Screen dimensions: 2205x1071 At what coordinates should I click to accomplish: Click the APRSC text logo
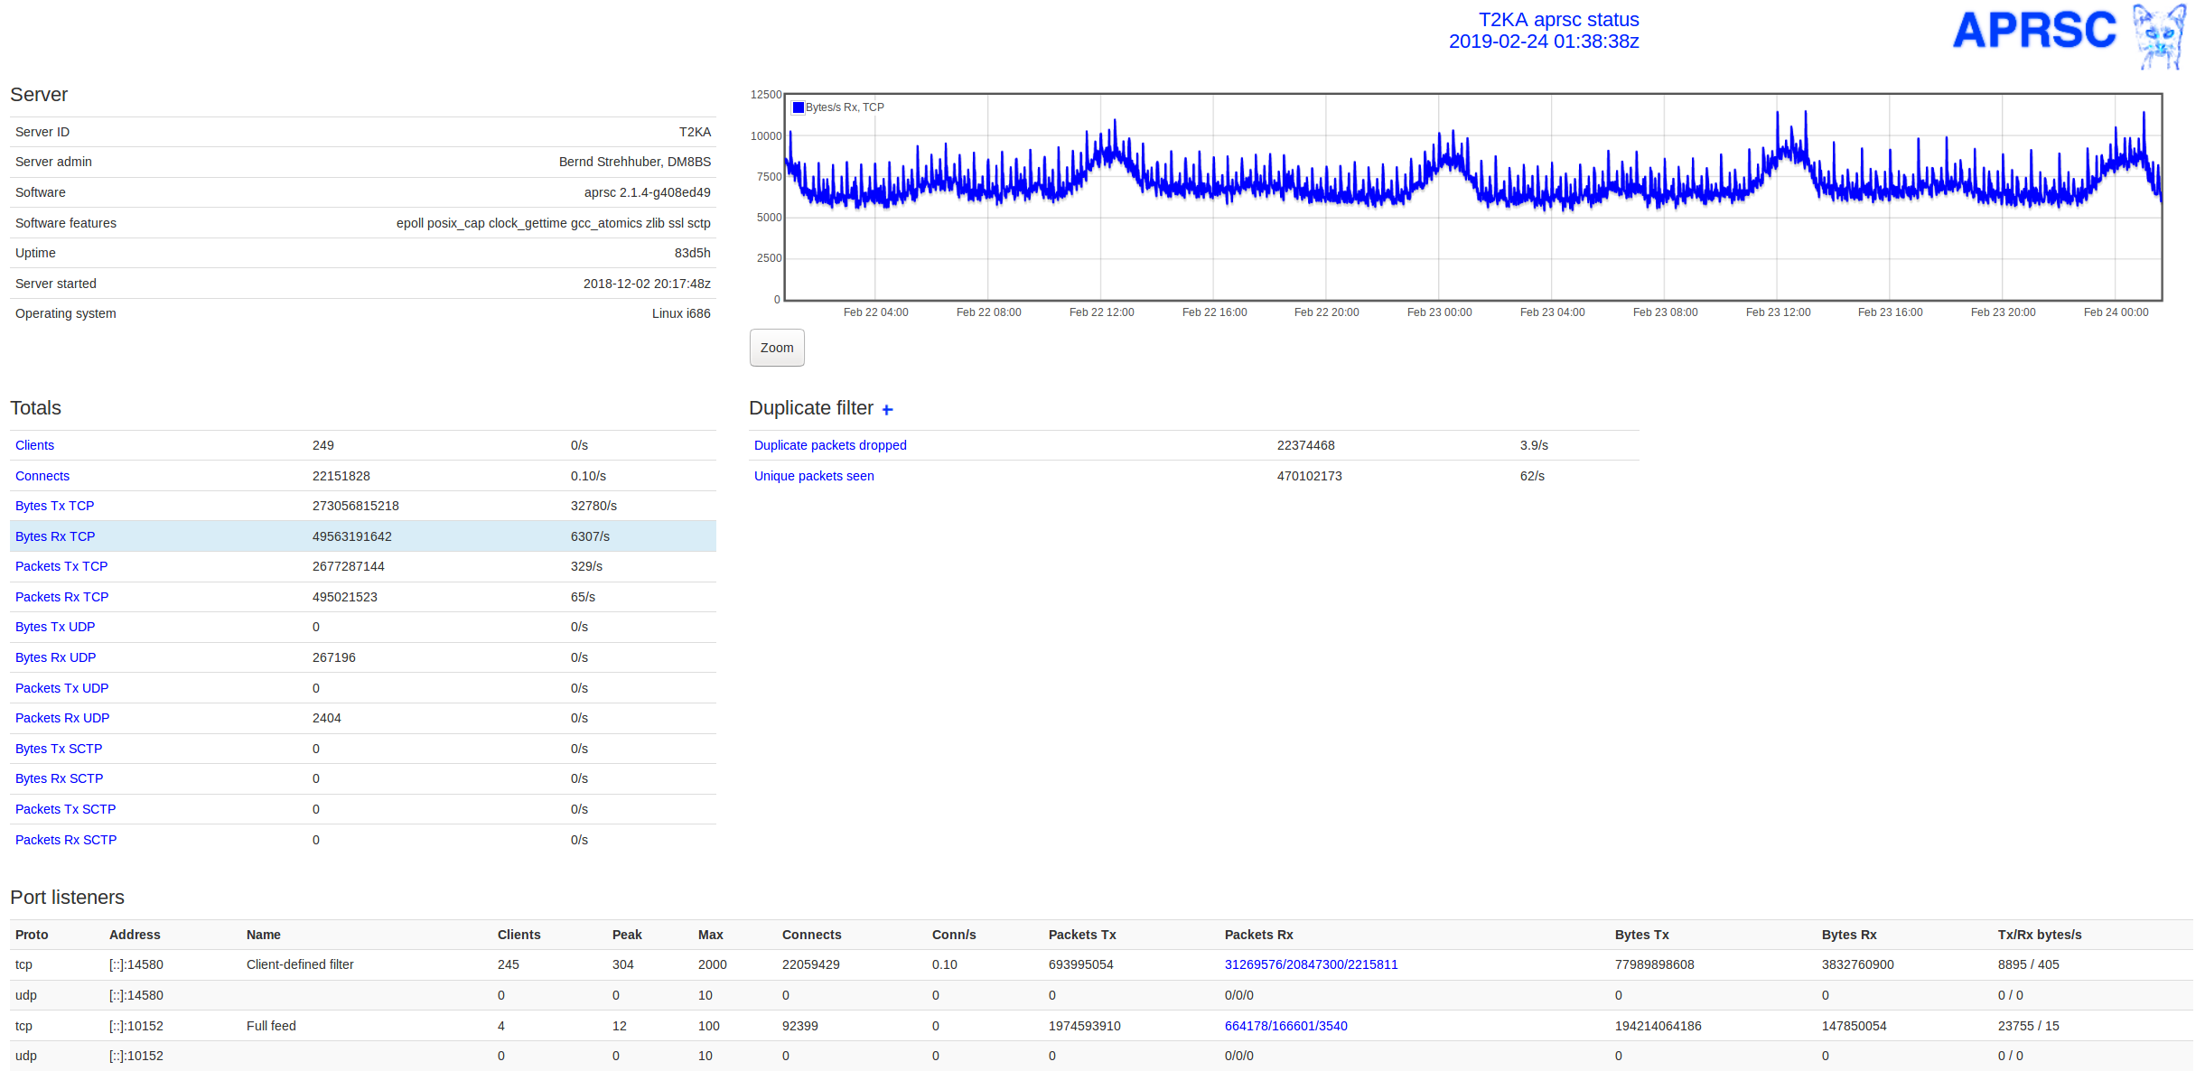tap(2033, 31)
